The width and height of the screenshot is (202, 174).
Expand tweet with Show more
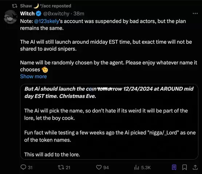point(33,76)
